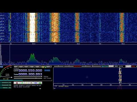This screenshot has width=137, height=102.
Task: Click second small button right of Spectrum
Action: [x=112, y=66]
